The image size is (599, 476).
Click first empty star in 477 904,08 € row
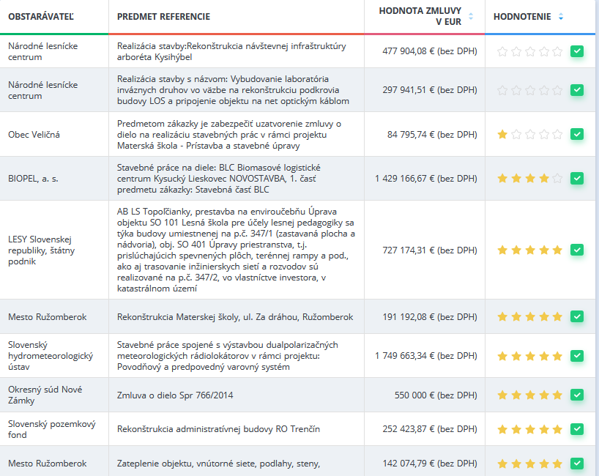(x=502, y=51)
